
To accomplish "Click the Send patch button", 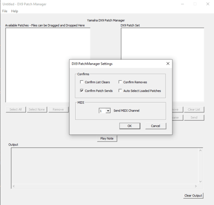I will click(x=194, y=117).
